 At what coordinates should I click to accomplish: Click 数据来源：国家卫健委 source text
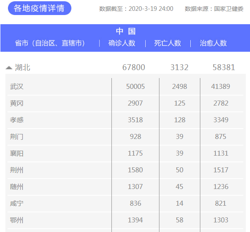[x=214, y=9]
